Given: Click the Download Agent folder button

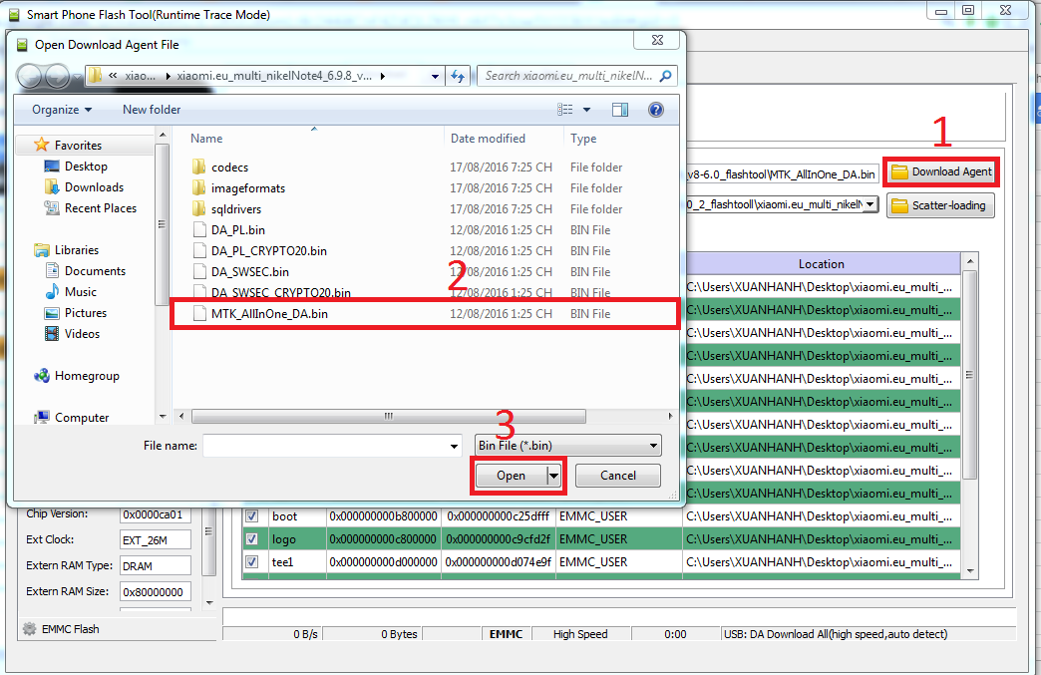Looking at the screenshot, I should click(x=941, y=171).
